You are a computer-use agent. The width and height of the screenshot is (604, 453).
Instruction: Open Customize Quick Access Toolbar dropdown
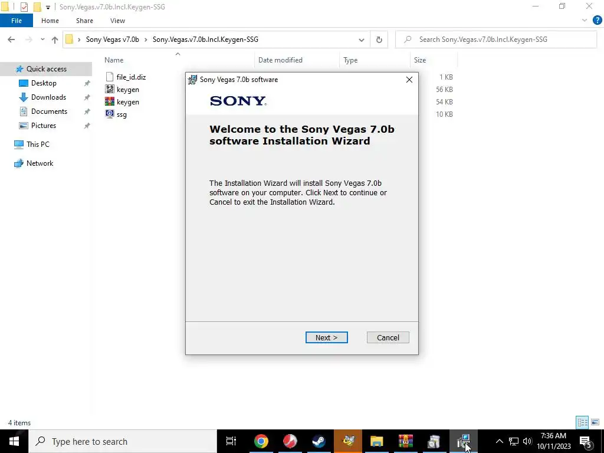[x=48, y=7]
